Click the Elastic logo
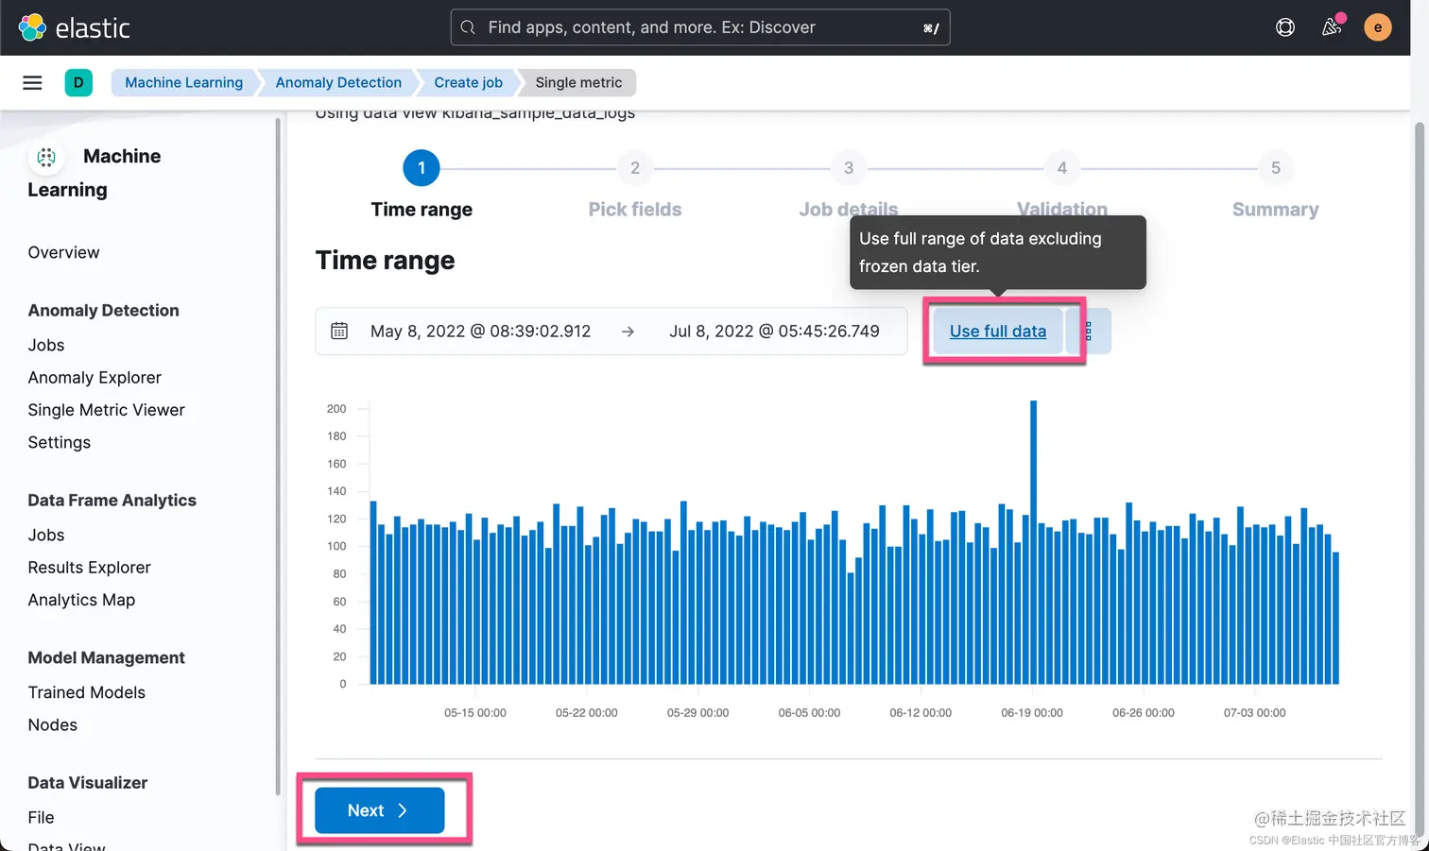The width and height of the screenshot is (1429, 851). coord(74,27)
